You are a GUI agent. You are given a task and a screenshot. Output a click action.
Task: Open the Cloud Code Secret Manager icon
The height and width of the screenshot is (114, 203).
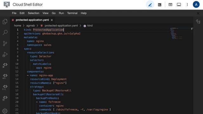5,87
